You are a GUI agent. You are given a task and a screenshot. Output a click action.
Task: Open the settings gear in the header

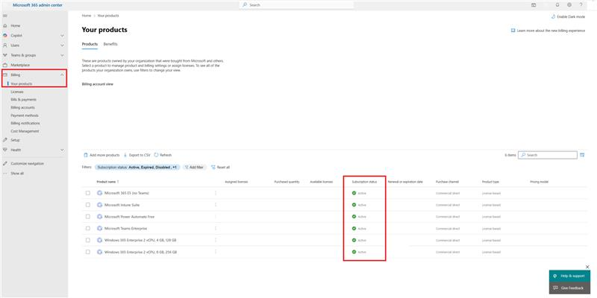click(x=569, y=5)
